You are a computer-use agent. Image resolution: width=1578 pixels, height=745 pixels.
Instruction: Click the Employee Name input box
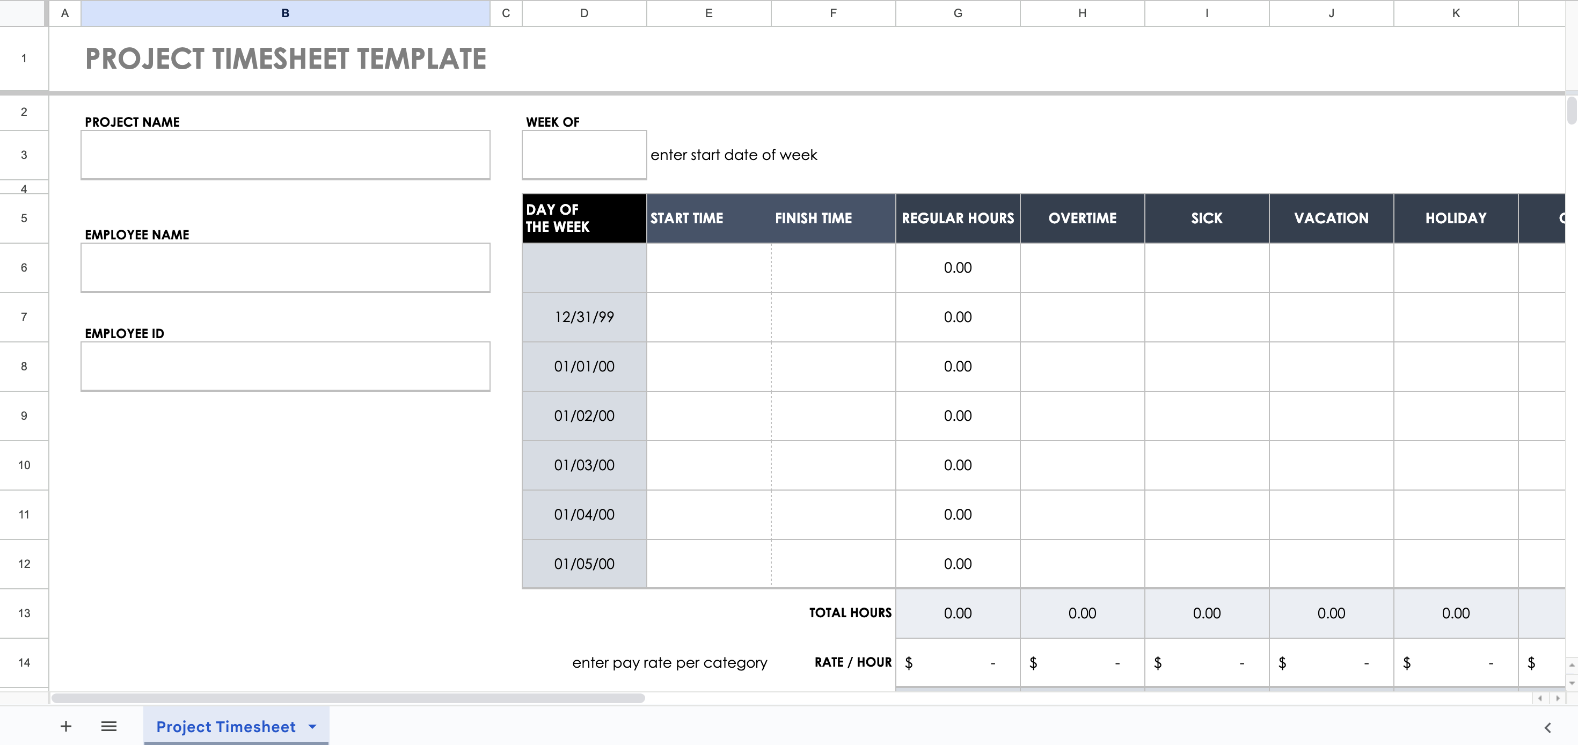(x=285, y=268)
